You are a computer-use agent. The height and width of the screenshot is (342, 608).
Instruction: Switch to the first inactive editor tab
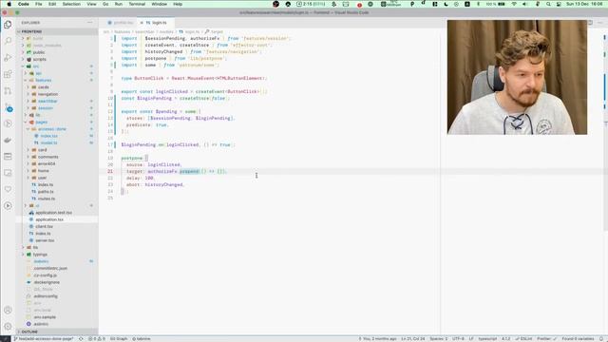[x=121, y=23]
